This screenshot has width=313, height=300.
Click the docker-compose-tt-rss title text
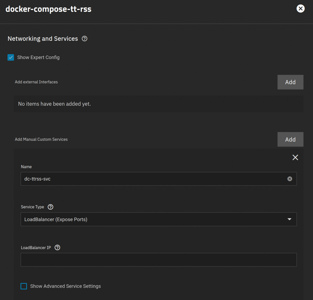coord(48,9)
